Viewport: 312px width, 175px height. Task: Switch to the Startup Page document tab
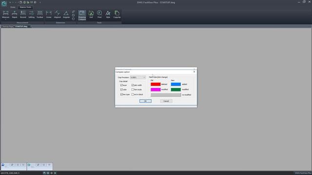[x=8, y=26]
